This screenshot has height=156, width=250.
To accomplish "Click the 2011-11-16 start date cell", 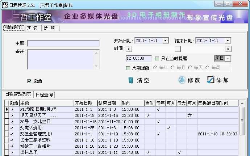I will pos(86,122).
